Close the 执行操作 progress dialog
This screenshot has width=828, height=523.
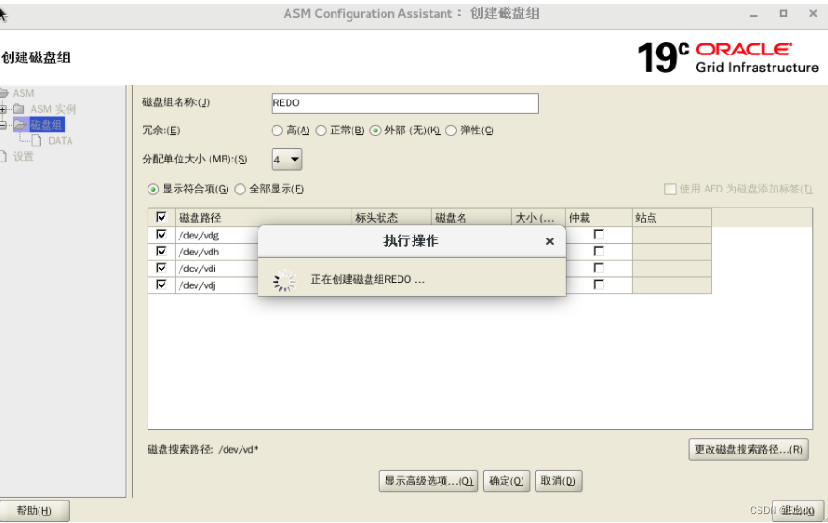(x=549, y=241)
